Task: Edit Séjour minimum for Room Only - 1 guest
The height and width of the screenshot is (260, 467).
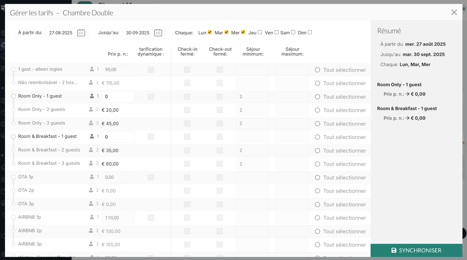Action: pos(252,96)
